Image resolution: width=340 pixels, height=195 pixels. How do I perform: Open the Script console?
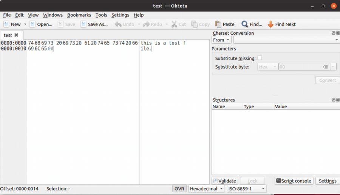click(294, 181)
